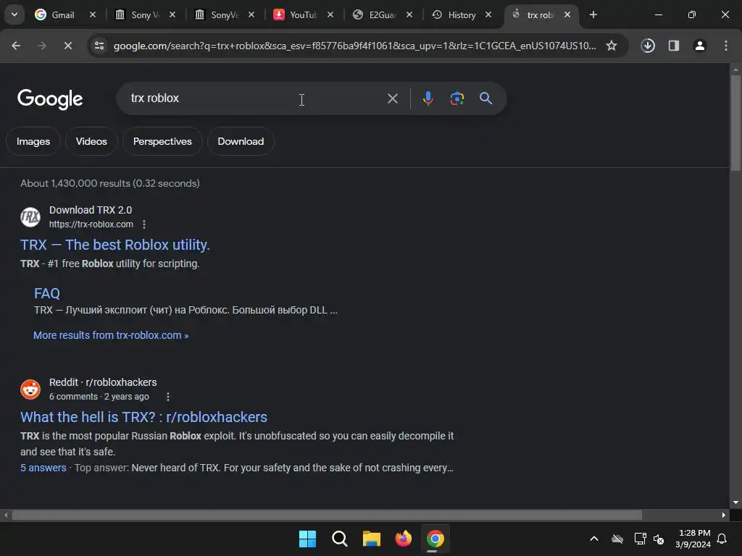Open network status tray icon
Screen dimensions: 742x556
640,539
